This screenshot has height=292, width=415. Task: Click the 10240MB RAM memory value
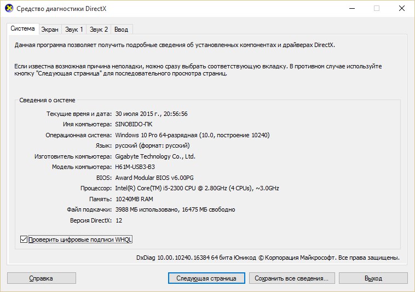point(134,199)
